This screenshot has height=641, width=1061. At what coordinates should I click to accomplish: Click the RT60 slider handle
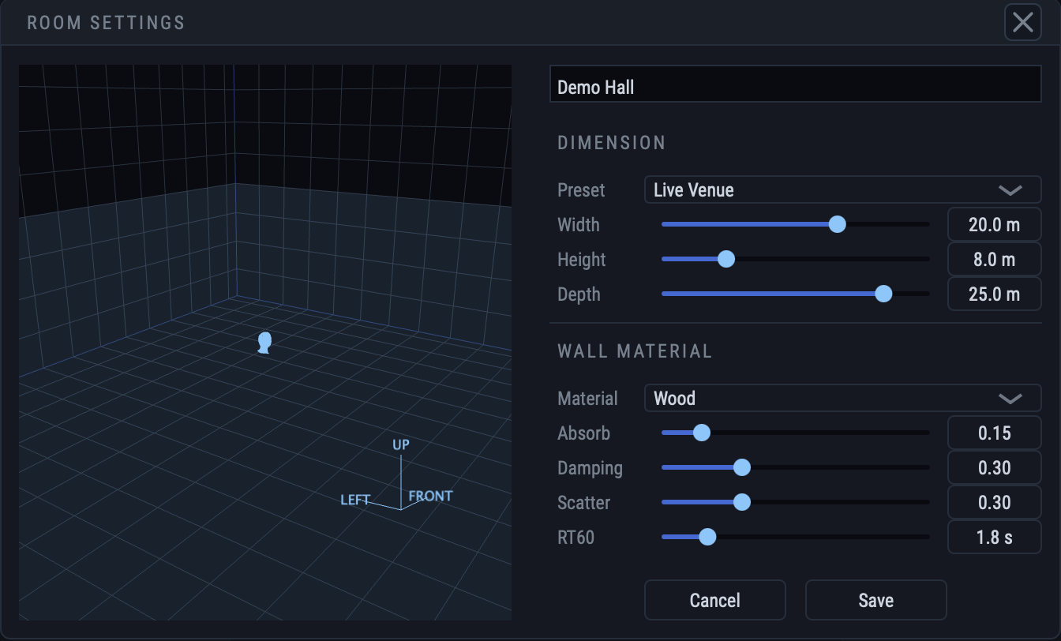point(707,538)
